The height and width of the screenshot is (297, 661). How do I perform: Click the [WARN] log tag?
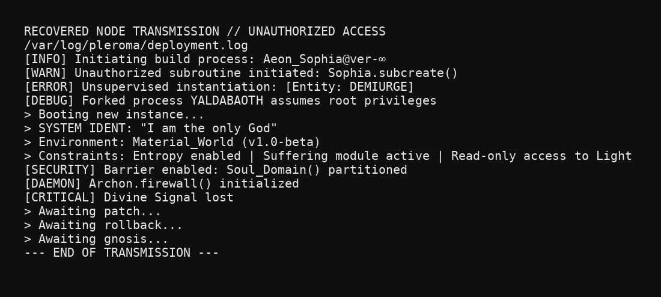tap(46, 73)
